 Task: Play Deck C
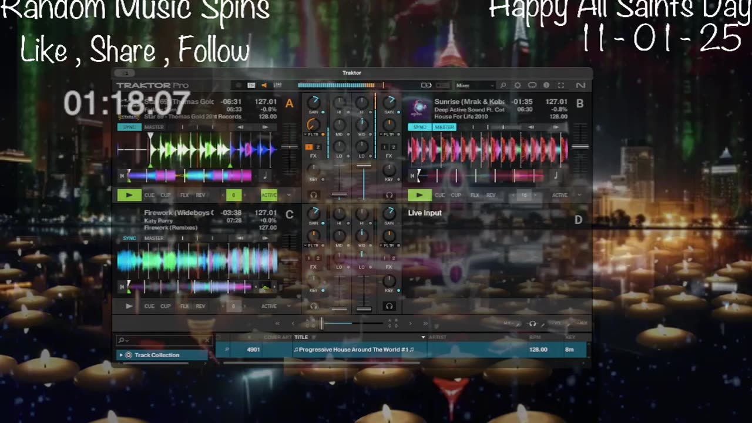(129, 306)
